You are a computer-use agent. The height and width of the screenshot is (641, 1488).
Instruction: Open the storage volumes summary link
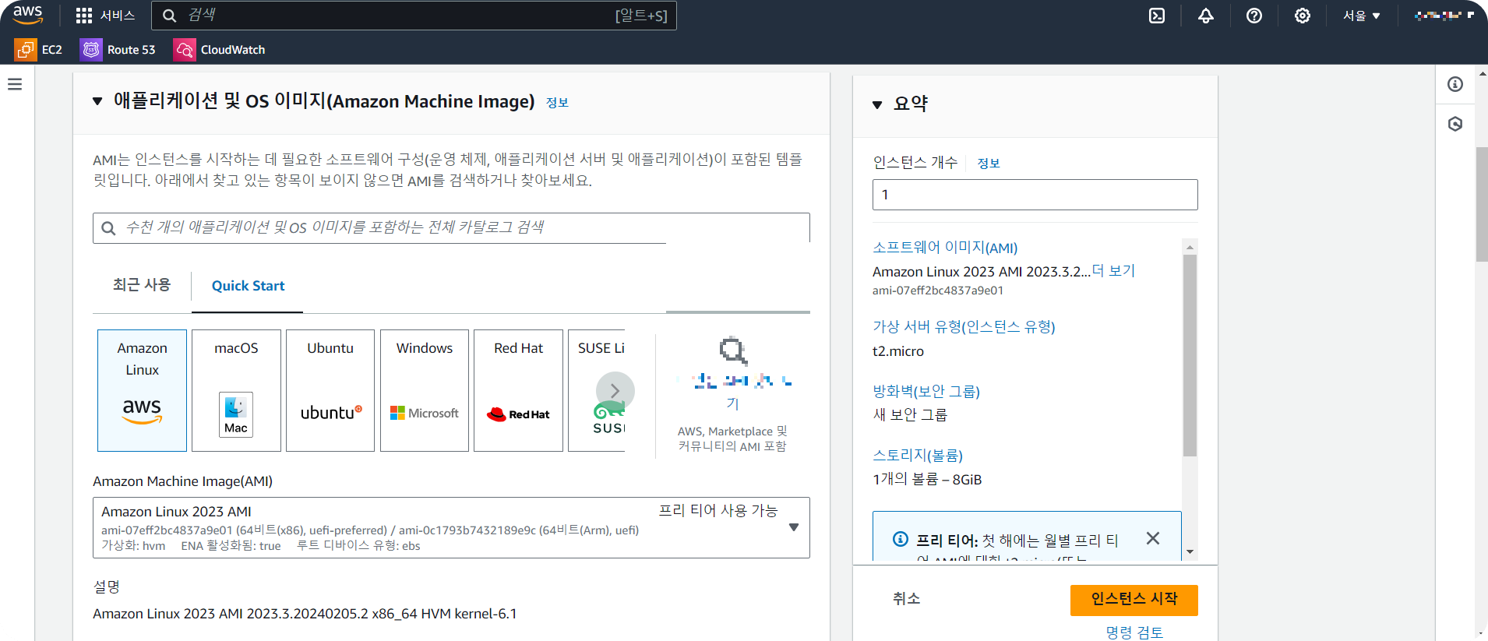[x=918, y=456]
